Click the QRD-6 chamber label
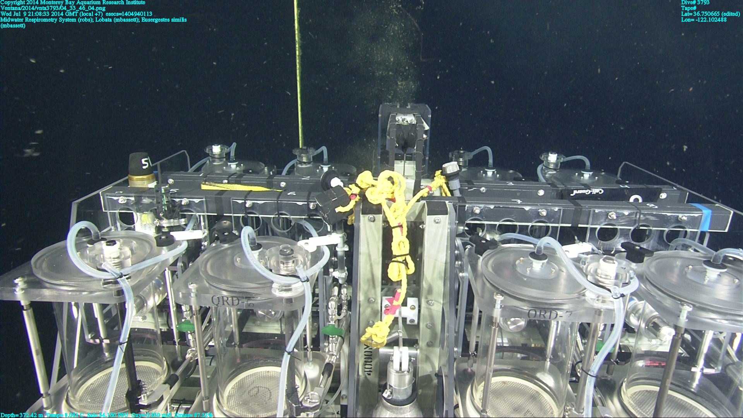The height and width of the screenshot is (418, 743). pos(232,301)
